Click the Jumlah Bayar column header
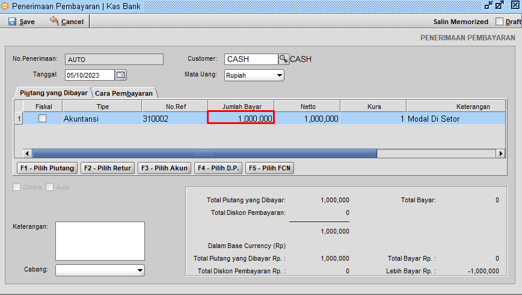 (241, 107)
